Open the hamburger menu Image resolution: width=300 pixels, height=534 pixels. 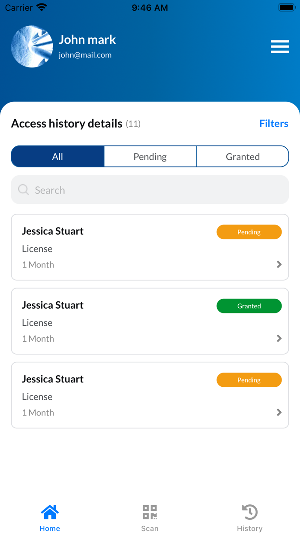280,46
